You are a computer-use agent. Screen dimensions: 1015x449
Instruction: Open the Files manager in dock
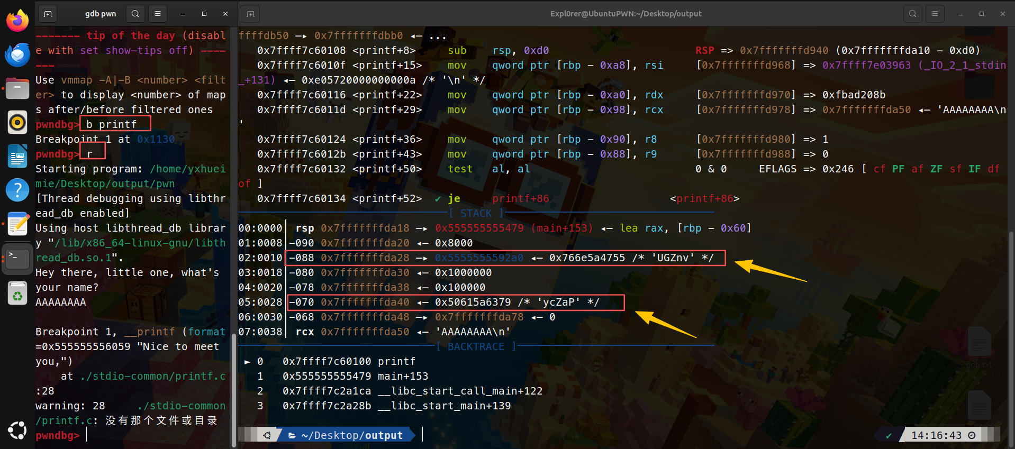(17, 88)
